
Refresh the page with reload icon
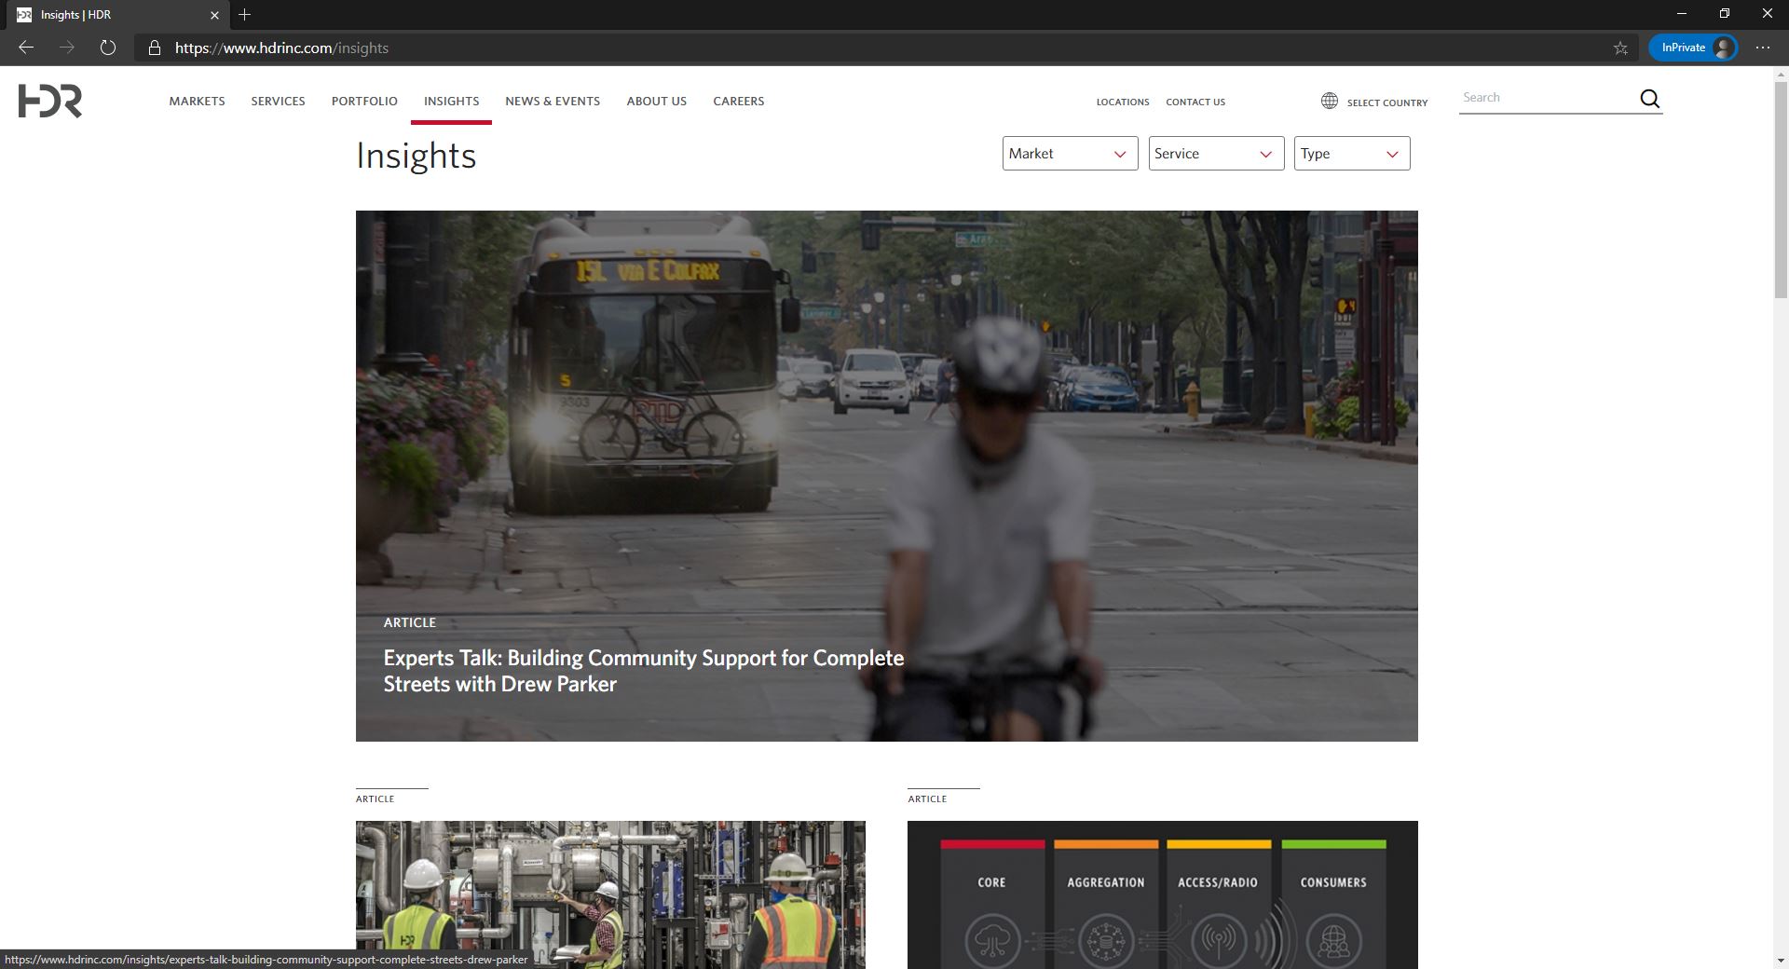tap(108, 48)
